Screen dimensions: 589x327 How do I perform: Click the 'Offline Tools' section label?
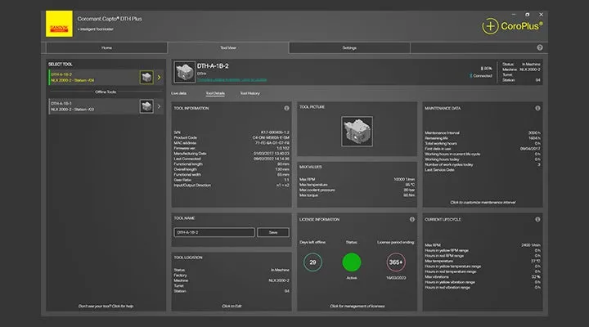coord(106,92)
